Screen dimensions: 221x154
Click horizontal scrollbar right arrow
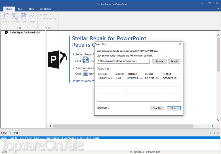[212, 126]
